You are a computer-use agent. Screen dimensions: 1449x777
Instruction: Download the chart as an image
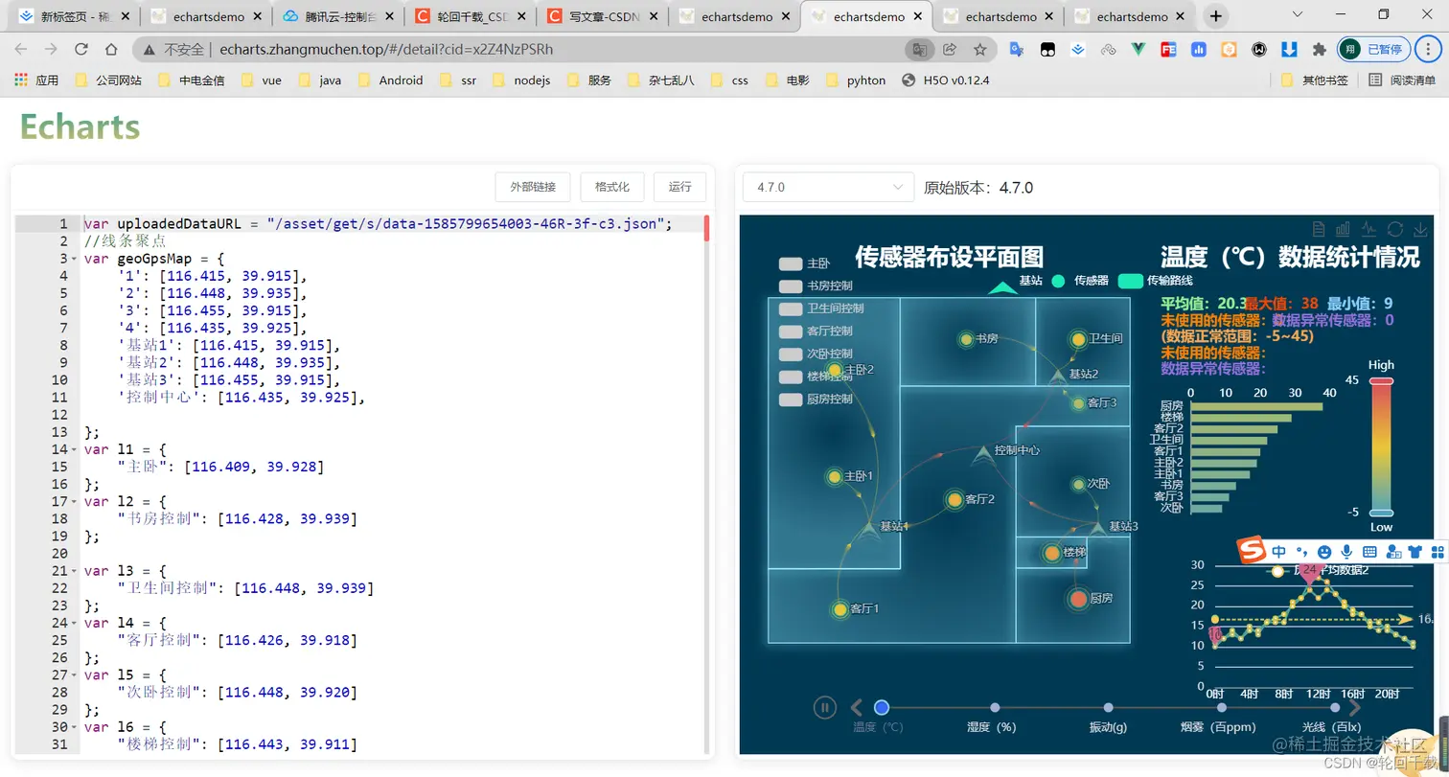click(1420, 229)
